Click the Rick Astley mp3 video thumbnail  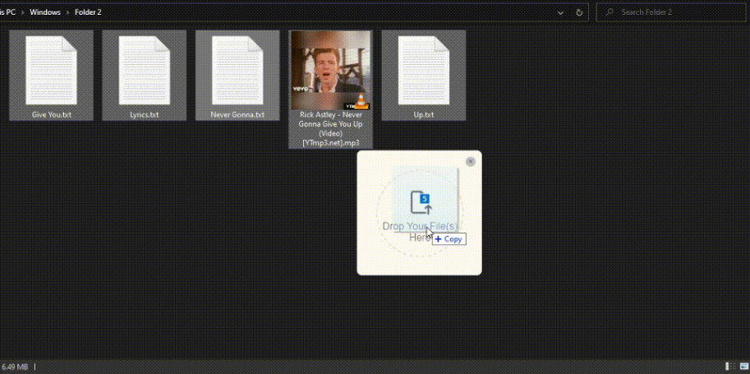pos(330,71)
